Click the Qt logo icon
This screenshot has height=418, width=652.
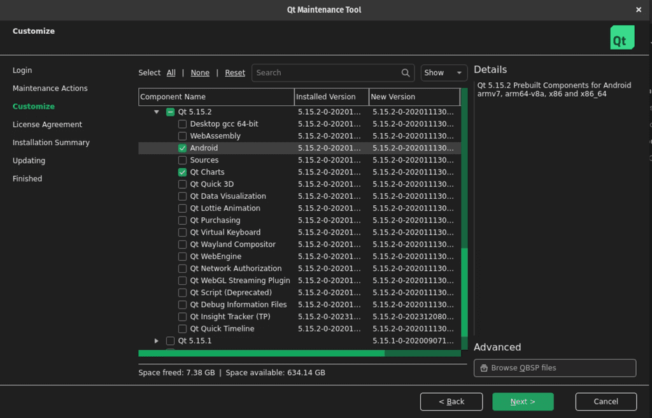pos(622,38)
